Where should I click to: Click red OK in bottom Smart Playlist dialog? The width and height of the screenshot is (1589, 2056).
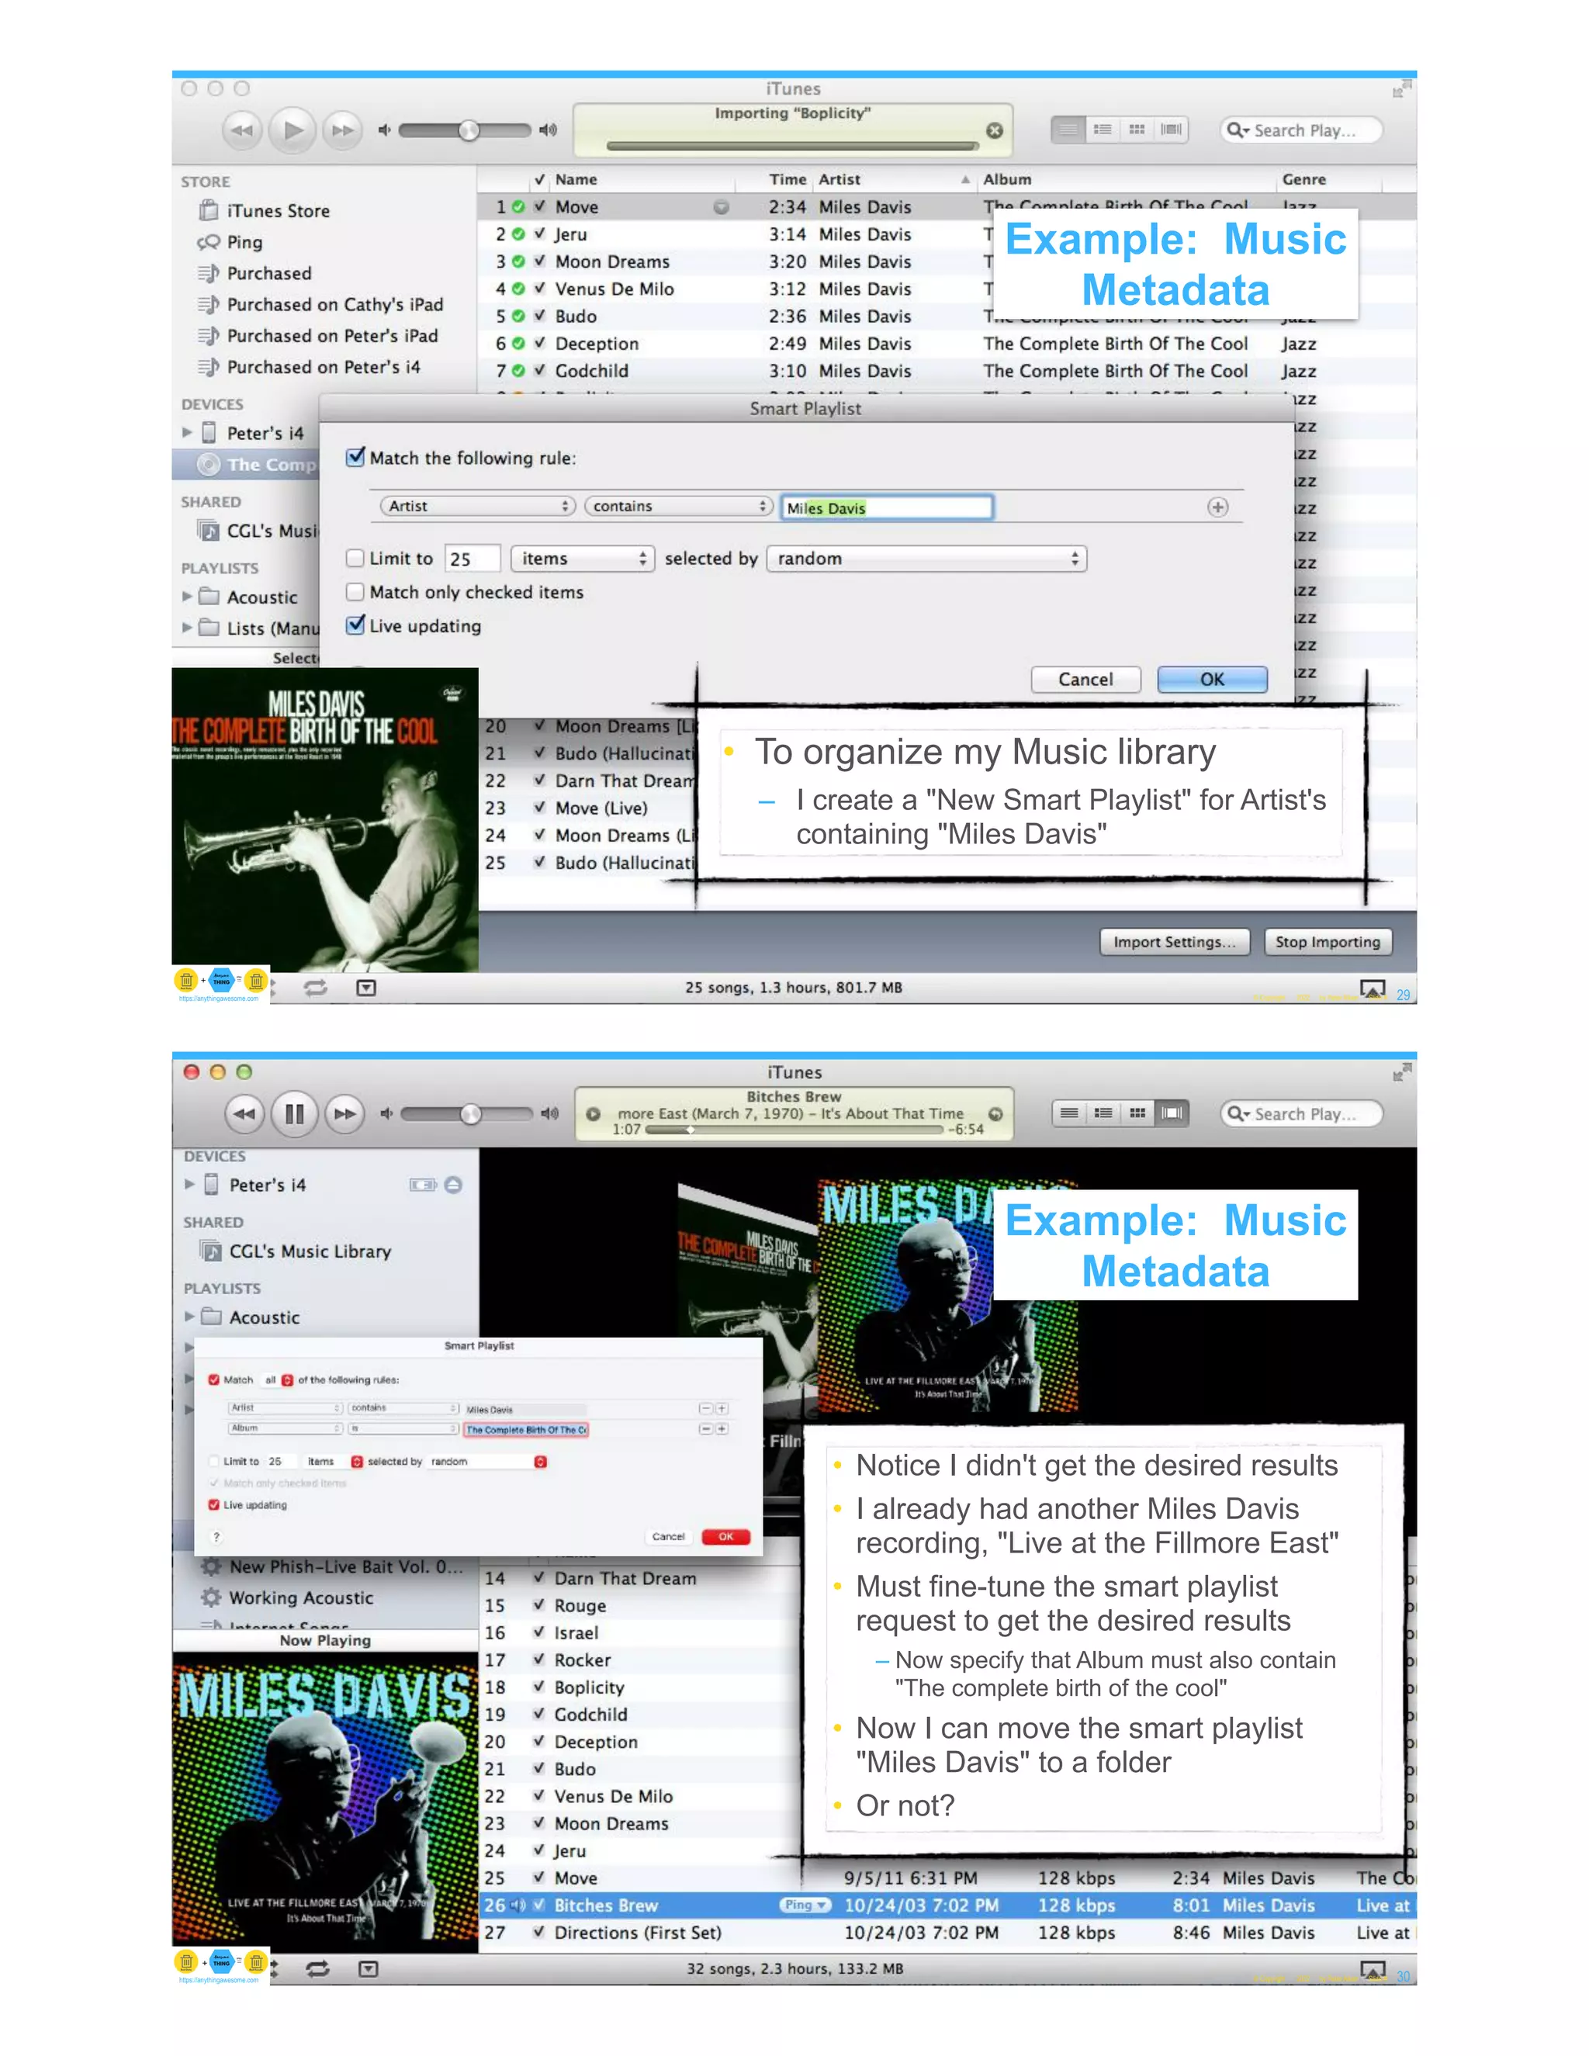(725, 1536)
